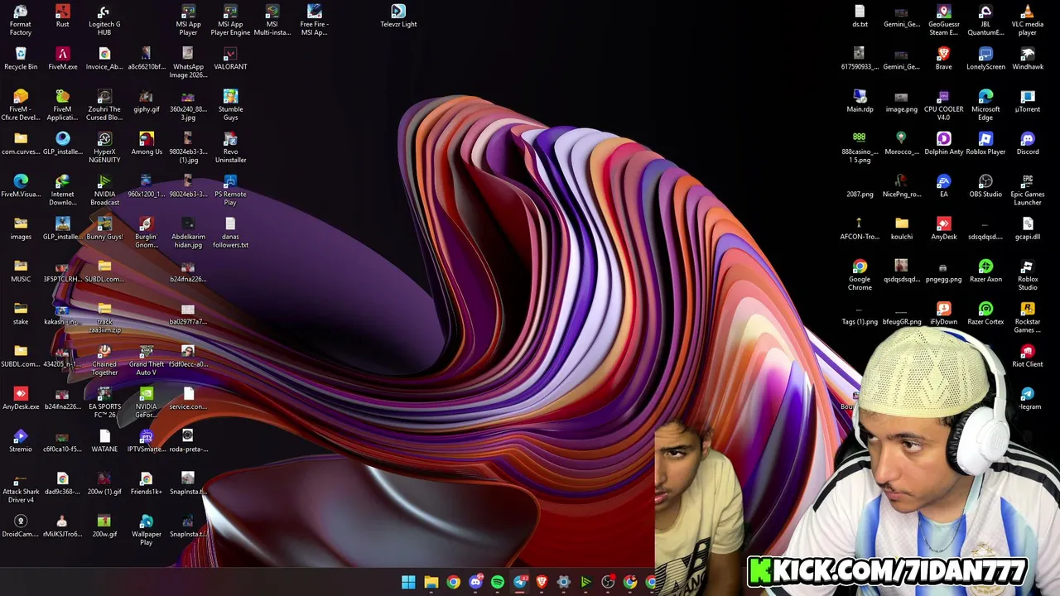
Task: Open File Explorer from the taskbar
Action: click(x=431, y=583)
